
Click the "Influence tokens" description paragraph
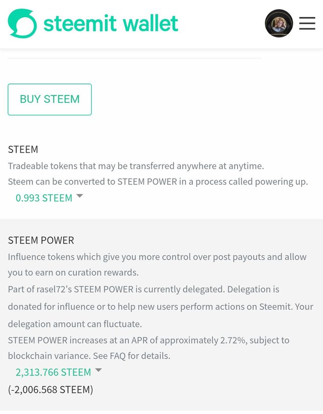tap(157, 265)
